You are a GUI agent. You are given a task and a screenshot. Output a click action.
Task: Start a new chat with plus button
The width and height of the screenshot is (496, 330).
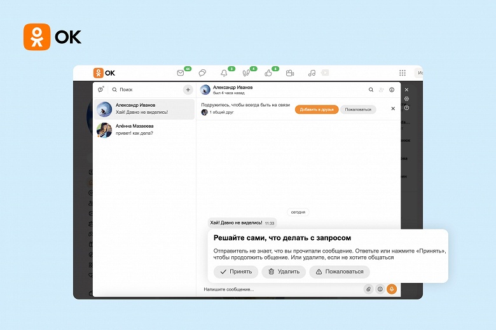[x=188, y=90]
